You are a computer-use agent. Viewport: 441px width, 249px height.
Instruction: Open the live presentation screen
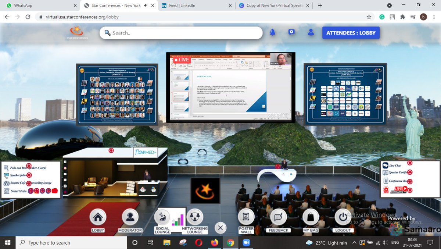tap(230, 87)
